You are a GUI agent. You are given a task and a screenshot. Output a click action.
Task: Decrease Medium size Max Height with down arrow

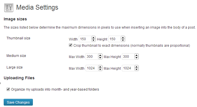136,58
